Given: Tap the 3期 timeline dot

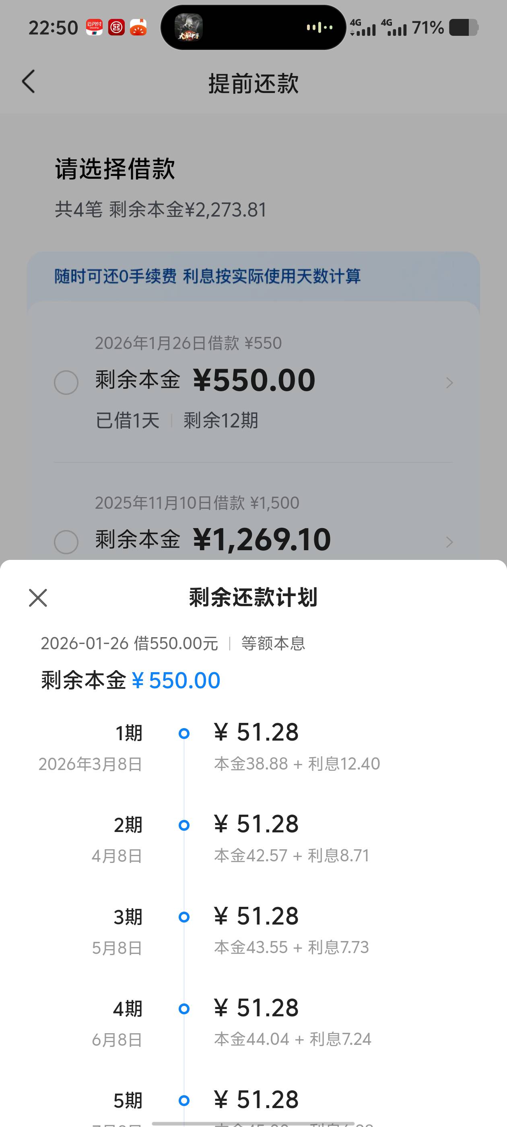Looking at the screenshot, I should point(184,917).
